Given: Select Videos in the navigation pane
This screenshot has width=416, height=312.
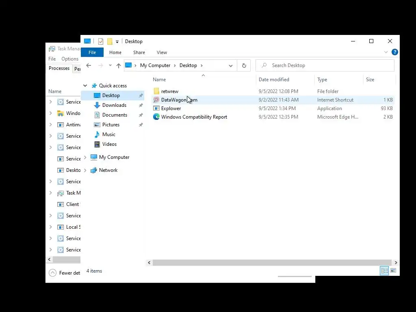Looking at the screenshot, I should point(109,144).
